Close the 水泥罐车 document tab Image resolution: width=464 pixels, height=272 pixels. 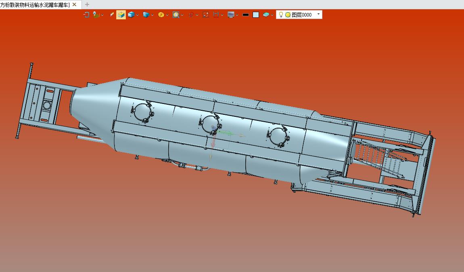(75, 4)
